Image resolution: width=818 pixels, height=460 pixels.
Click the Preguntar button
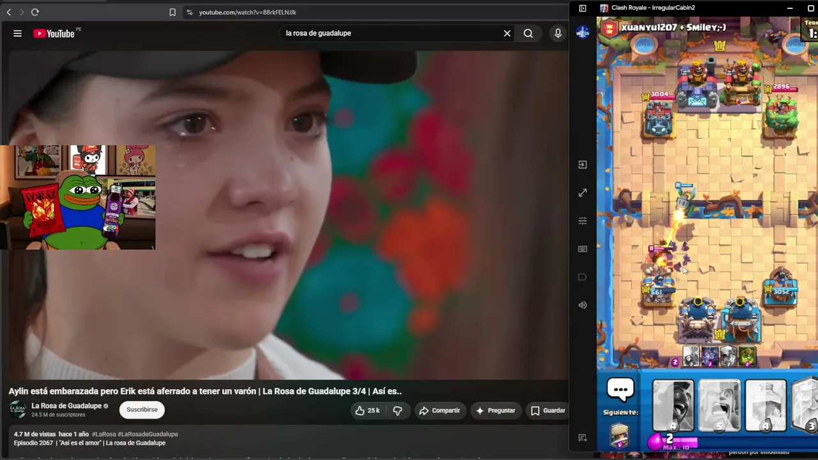point(495,410)
